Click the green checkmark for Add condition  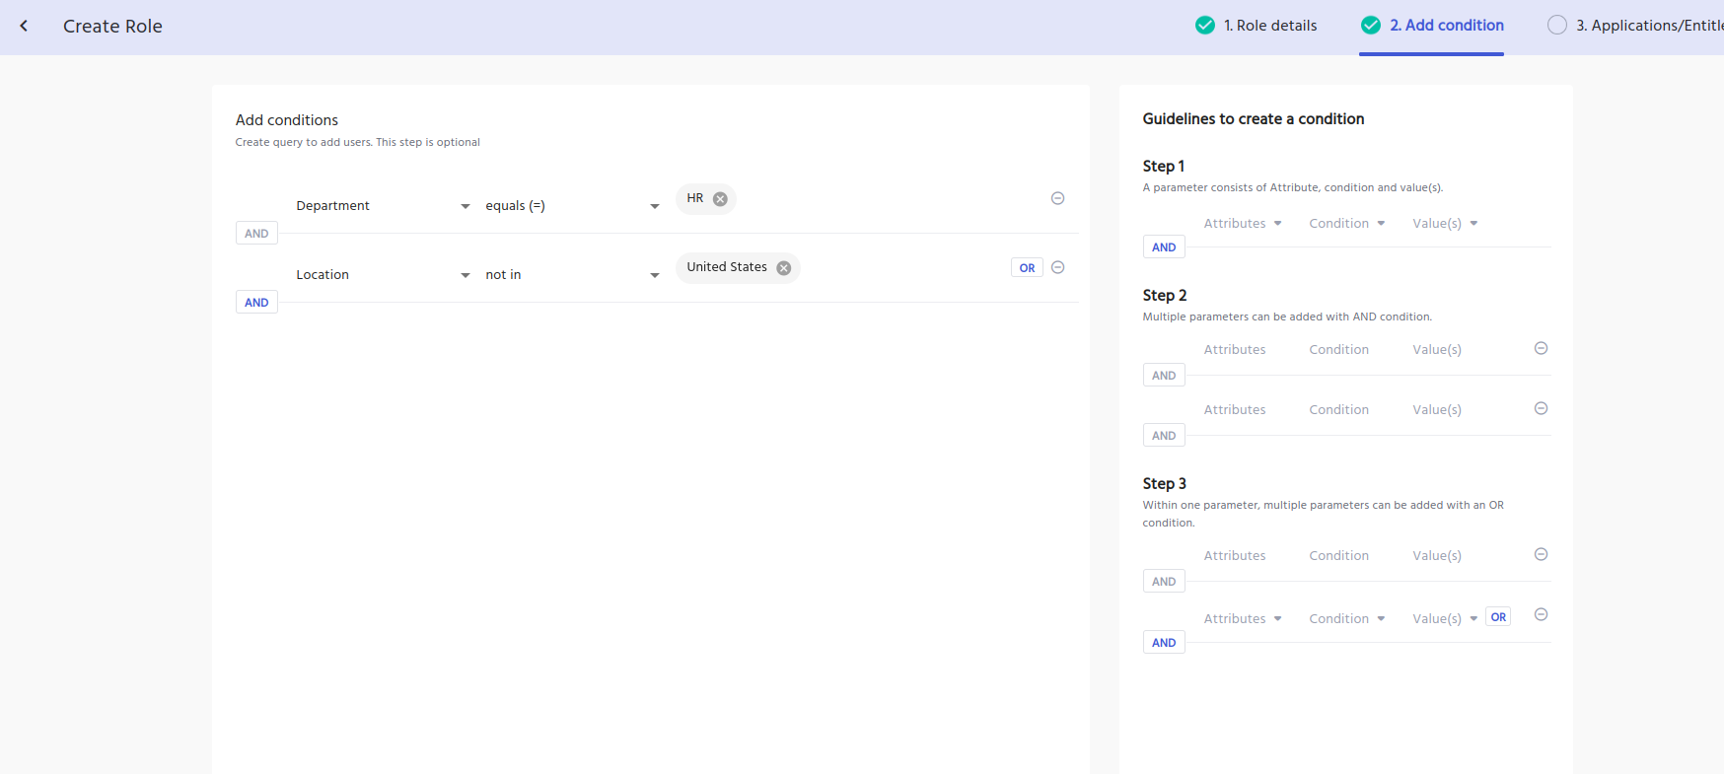point(1370,26)
